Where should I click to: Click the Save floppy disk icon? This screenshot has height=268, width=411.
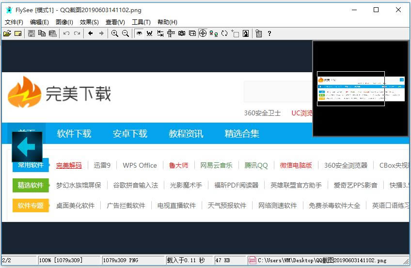pos(32,33)
